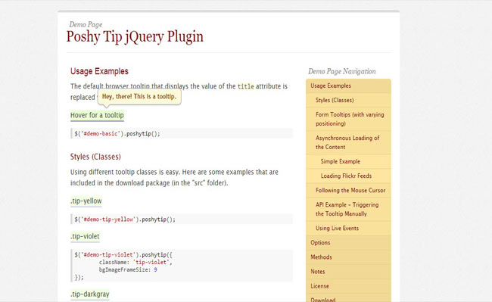Click the Styles (Classes) content heading
The width and height of the screenshot is (492, 302).
pyautogui.click(x=95, y=157)
